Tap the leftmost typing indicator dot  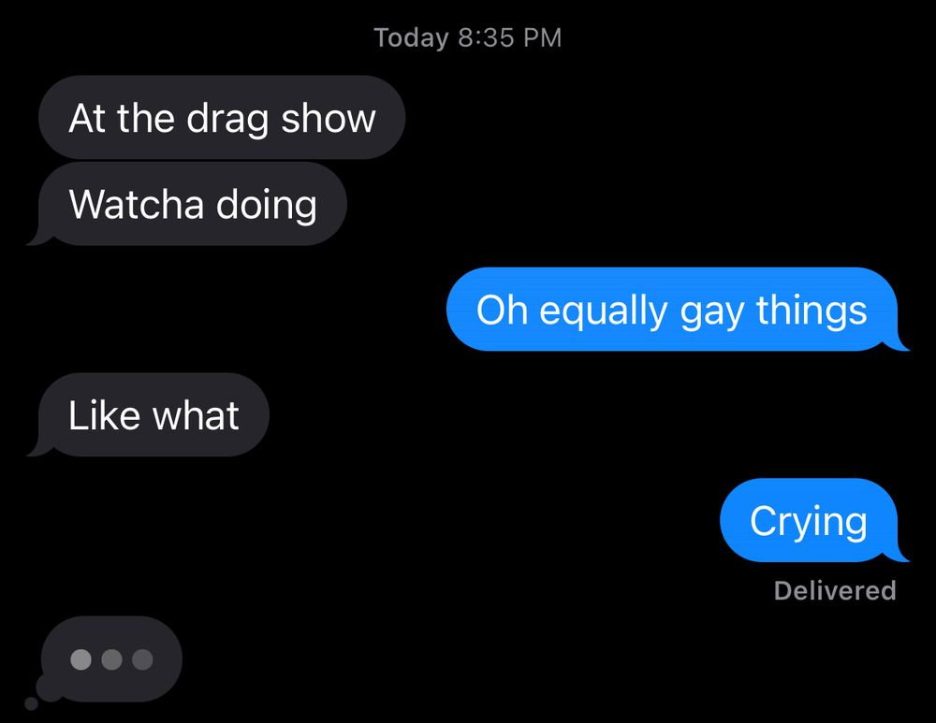click(x=80, y=659)
